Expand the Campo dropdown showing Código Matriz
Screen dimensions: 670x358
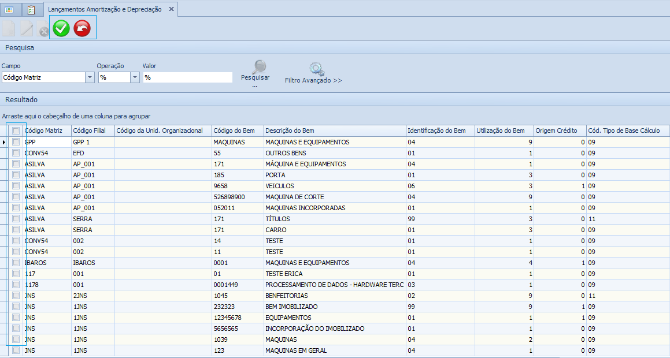(90, 77)
